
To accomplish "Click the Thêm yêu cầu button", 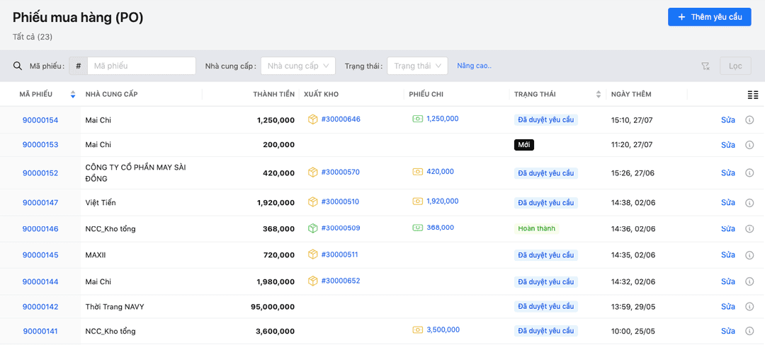I will click(x=709, y=17).
